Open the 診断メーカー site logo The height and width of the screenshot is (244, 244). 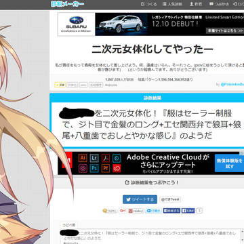click(68, 4)
